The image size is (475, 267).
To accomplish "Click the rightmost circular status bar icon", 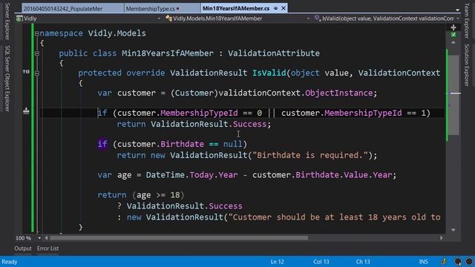I will coord(469,261).
